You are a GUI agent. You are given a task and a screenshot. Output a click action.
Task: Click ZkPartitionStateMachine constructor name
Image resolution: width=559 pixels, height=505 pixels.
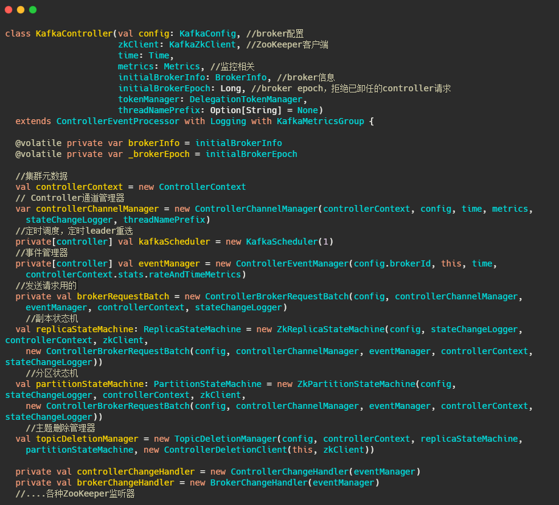356,384
